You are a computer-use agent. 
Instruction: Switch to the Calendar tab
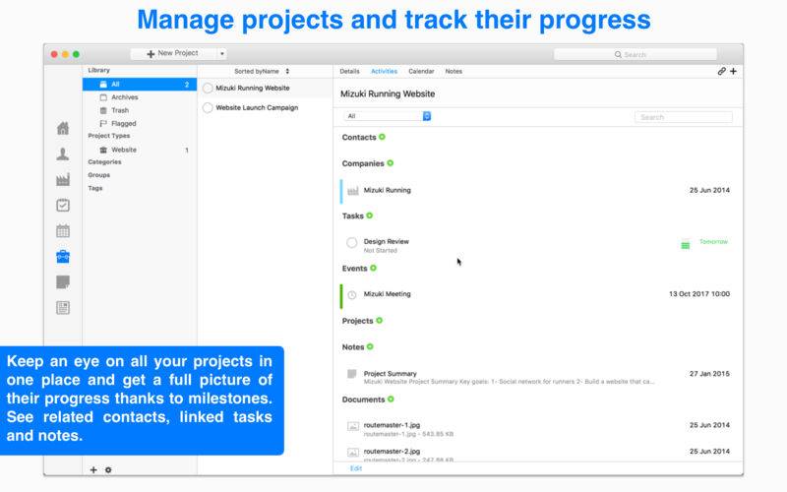coord(421,71)
